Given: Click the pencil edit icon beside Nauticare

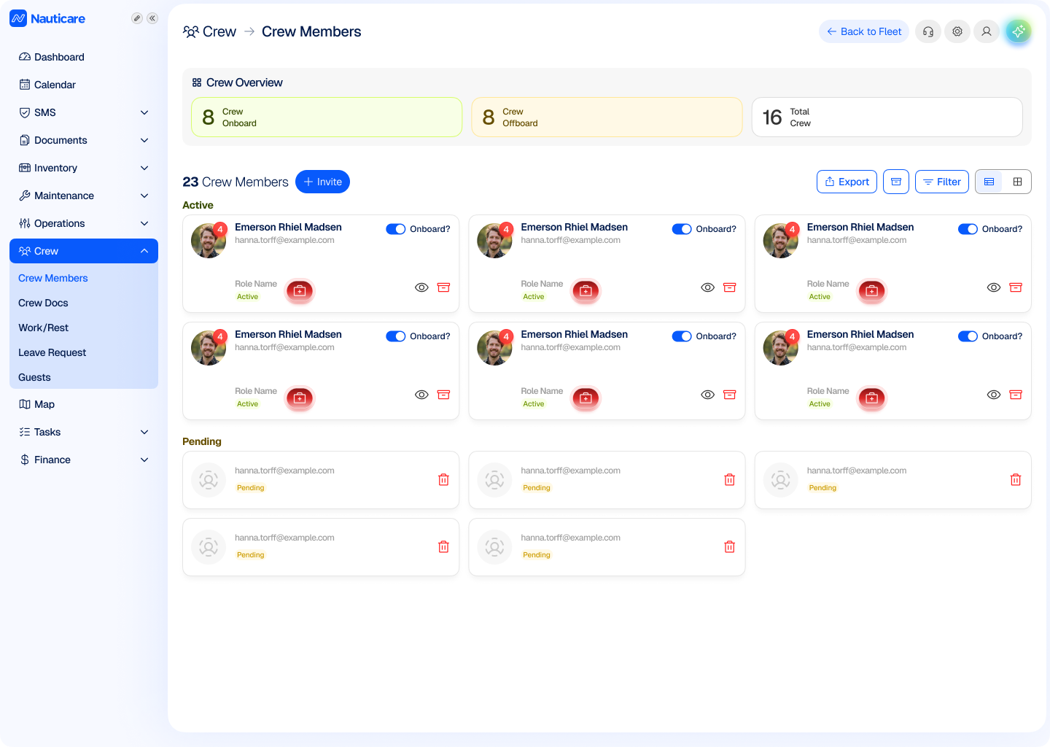Looking at the screenshot, I should pyautogui.click(x=136, y=18).
